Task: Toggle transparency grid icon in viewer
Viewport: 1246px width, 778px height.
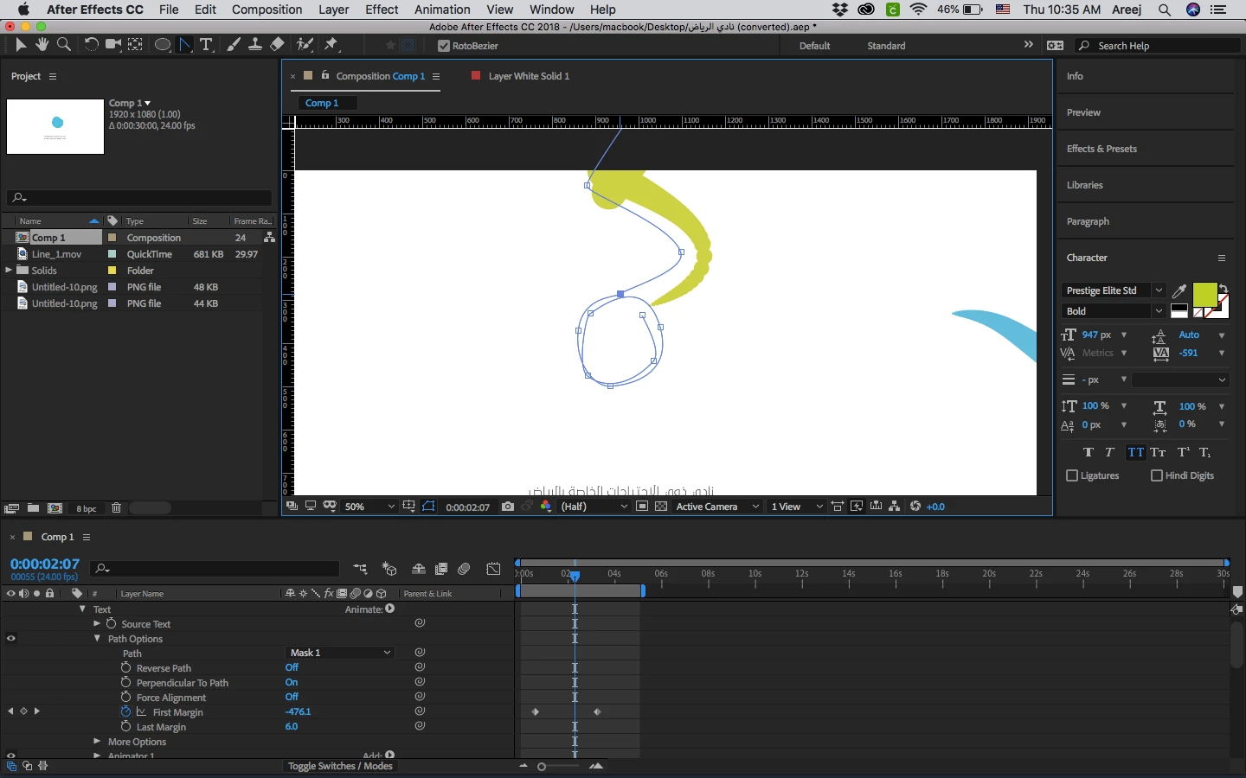Action: [x=661, y=507]
